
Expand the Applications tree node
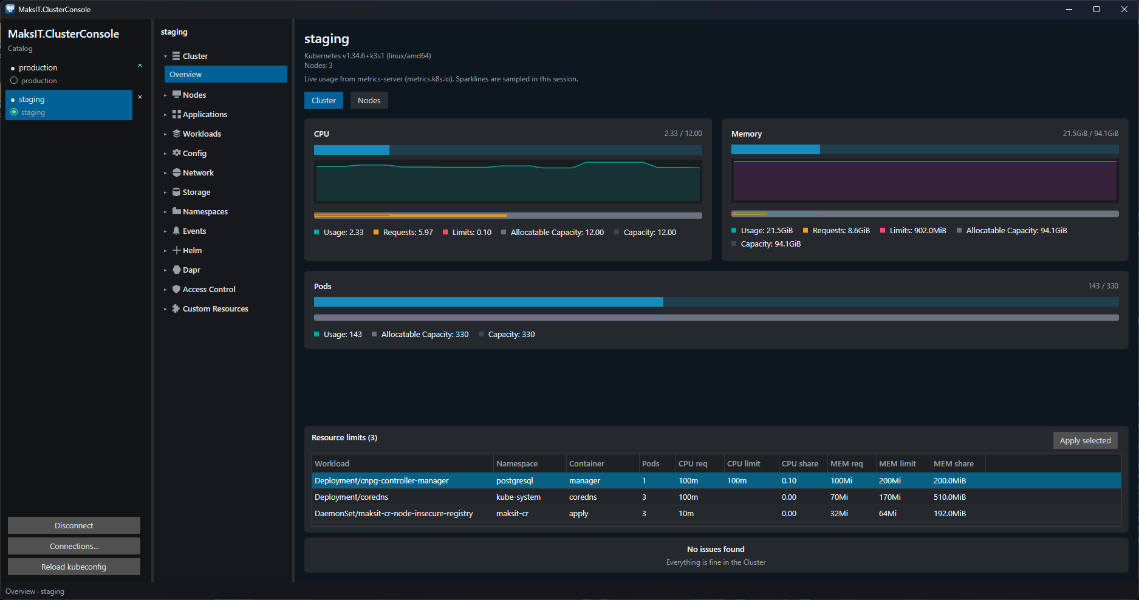click(165, 115)
